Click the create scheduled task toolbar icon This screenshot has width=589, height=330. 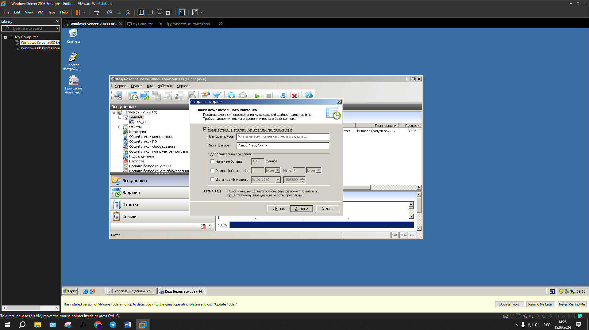133,96
